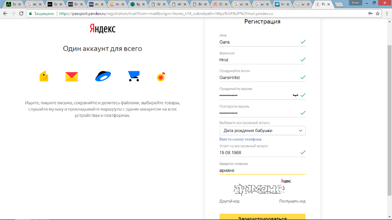This screenshot has height=220, width=392.
Task: Click the red Яндекс logo
Action: 102,29
